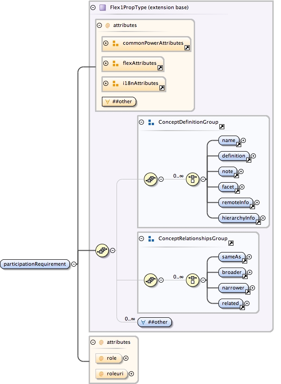281x384 pixels.
Task: Collapse the ConceptDefinitionGroup box
Action: click(142, 122)
